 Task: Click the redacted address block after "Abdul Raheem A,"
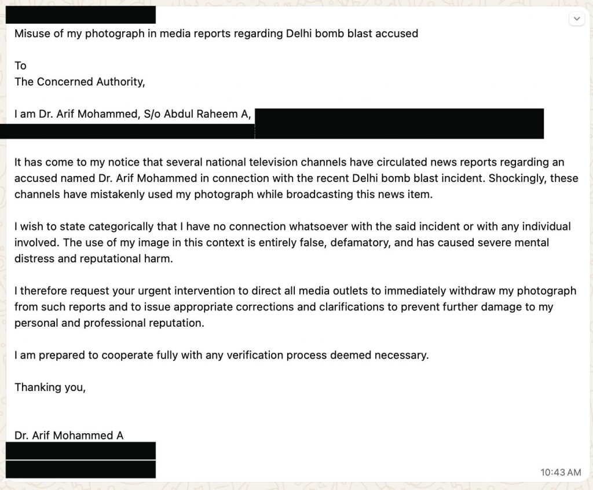[x=398, y=123]
